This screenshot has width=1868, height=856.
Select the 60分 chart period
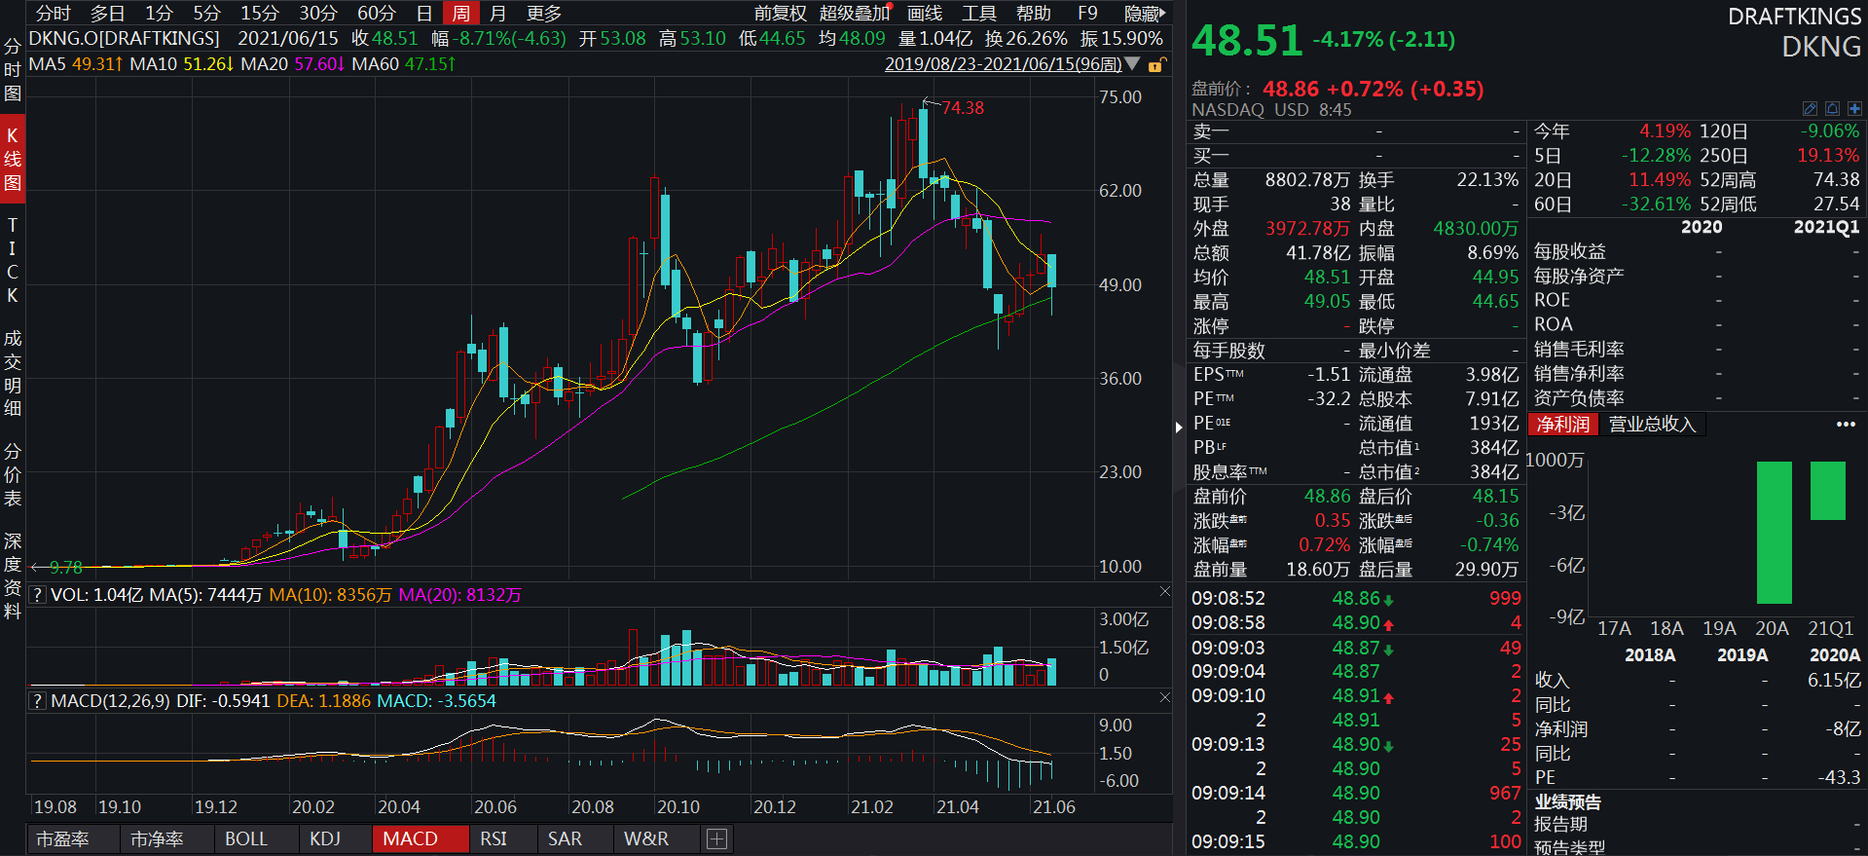click(377, 14)
